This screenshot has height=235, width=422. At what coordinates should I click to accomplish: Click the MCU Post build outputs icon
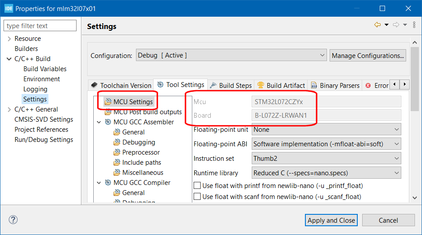[x=108, y=112]
